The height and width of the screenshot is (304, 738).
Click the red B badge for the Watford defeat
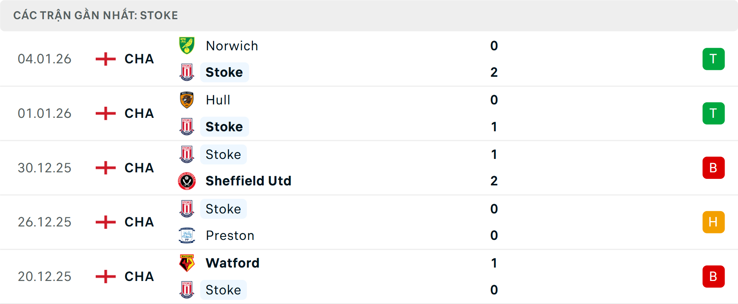pyautogui.click(x=714, y=276)
